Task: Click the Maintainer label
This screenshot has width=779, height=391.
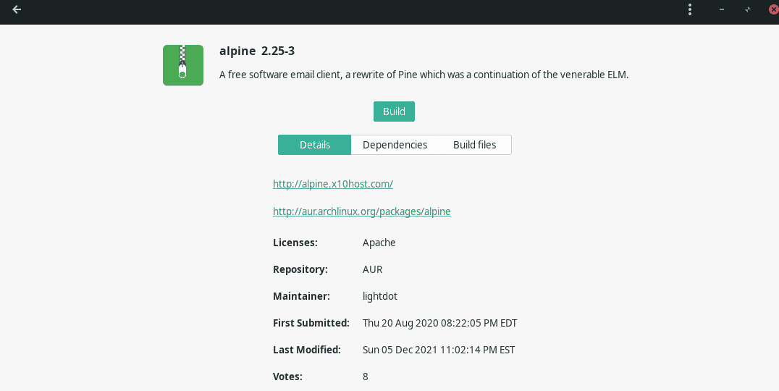Action: click(x=302, y=296)
